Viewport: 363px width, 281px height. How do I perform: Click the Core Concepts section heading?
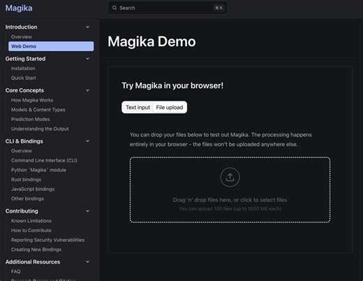(x=24, y=90)
